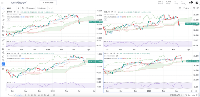
Task: Activate the zoom in tool
Action: 3,44
